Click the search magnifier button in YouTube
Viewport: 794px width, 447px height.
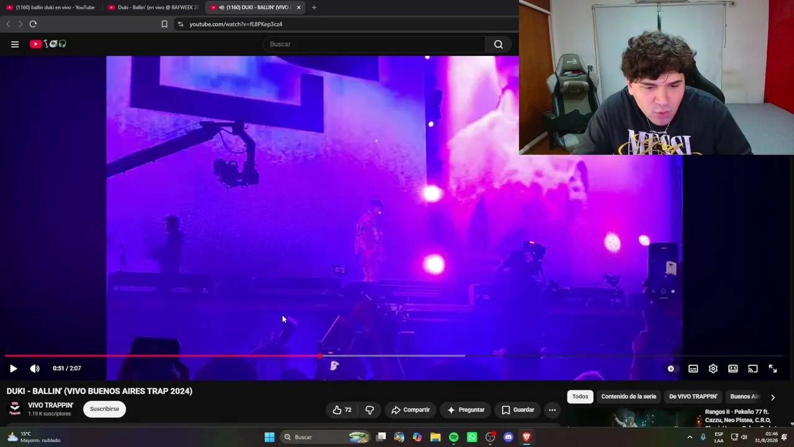(x=498, y=44)
